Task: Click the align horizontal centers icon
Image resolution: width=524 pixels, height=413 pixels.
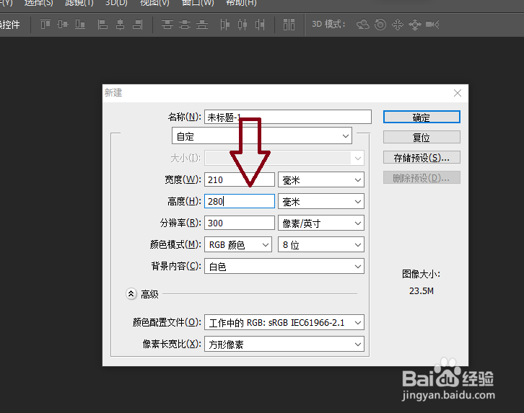Action: pos(120,25)
